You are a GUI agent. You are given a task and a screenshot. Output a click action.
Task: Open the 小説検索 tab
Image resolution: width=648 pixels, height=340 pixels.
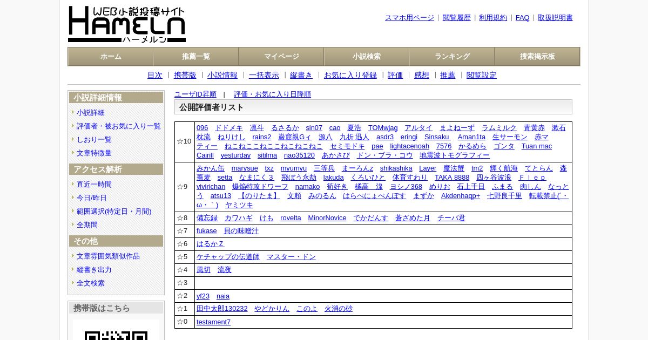[367, 57]
